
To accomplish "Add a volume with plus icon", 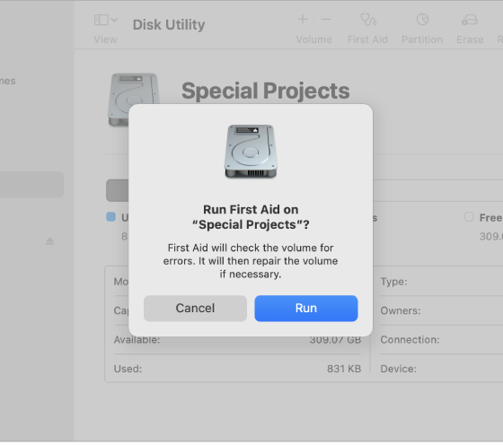I will [303, 20].
